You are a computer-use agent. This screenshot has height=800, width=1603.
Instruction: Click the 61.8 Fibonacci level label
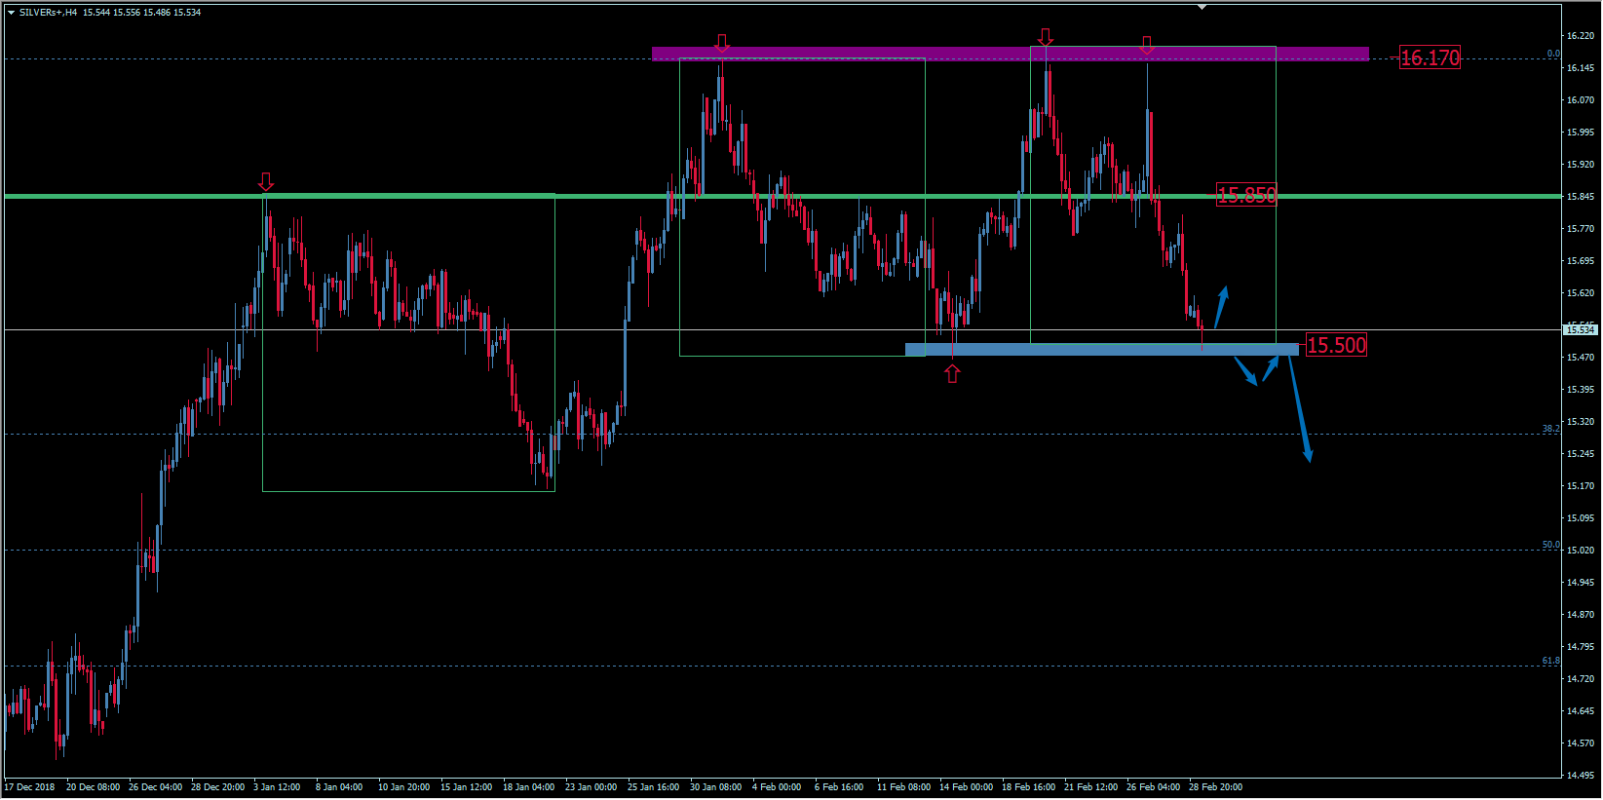1549,661
